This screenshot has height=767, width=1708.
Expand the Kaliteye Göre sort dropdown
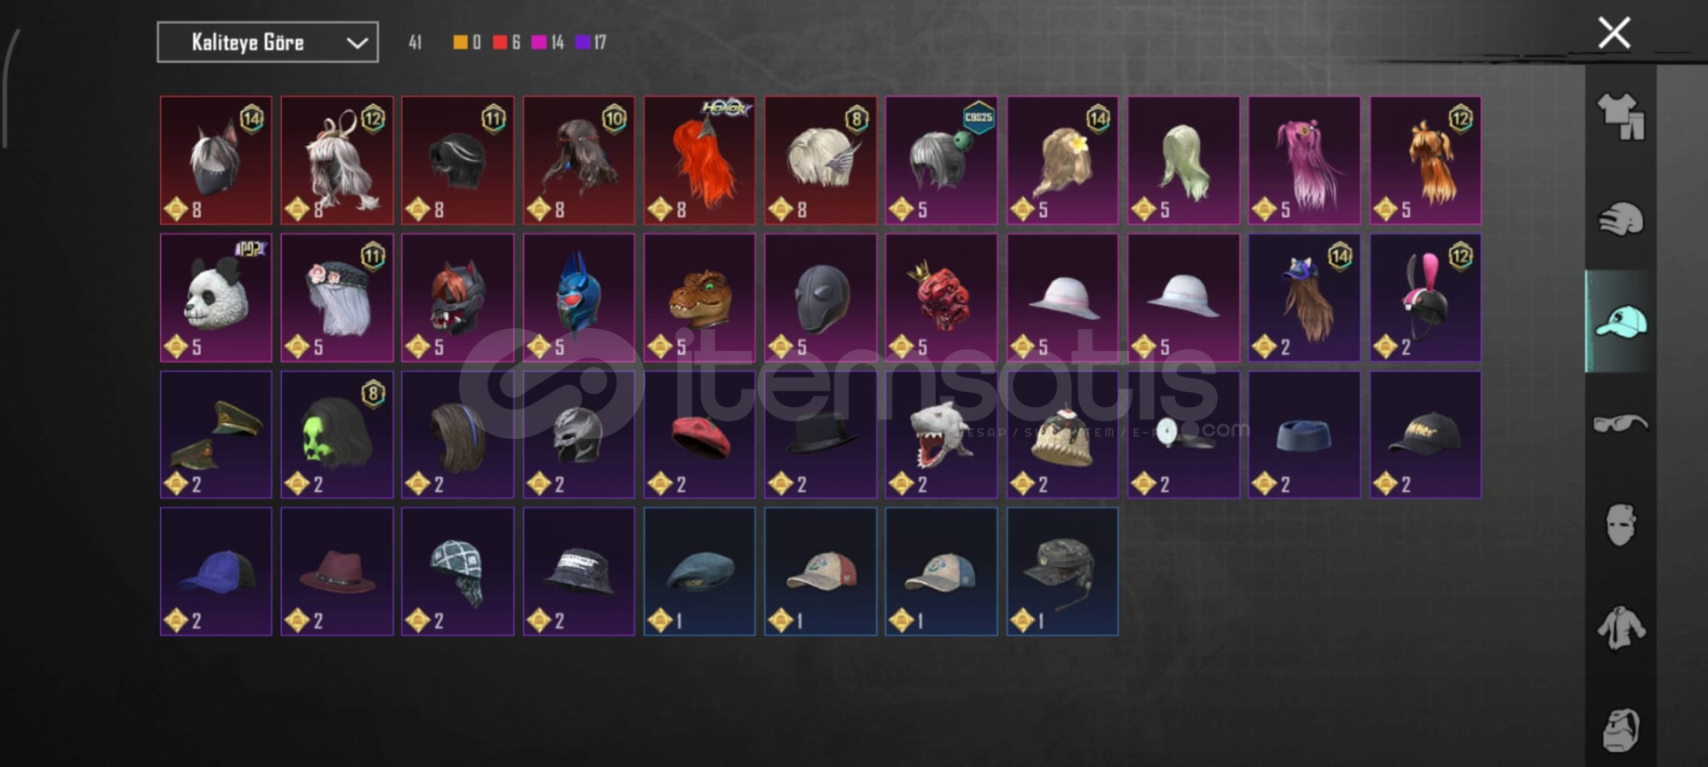(x=268, y=42)
